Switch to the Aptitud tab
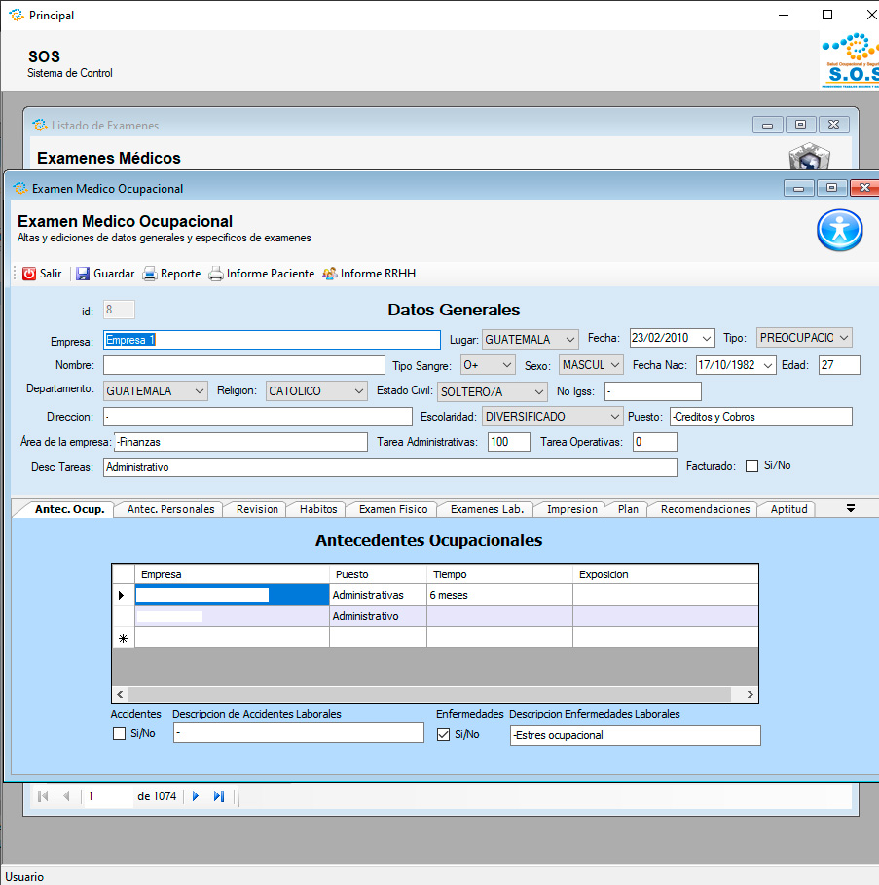The height and width of the screenshot is (885, 879). 788,509
